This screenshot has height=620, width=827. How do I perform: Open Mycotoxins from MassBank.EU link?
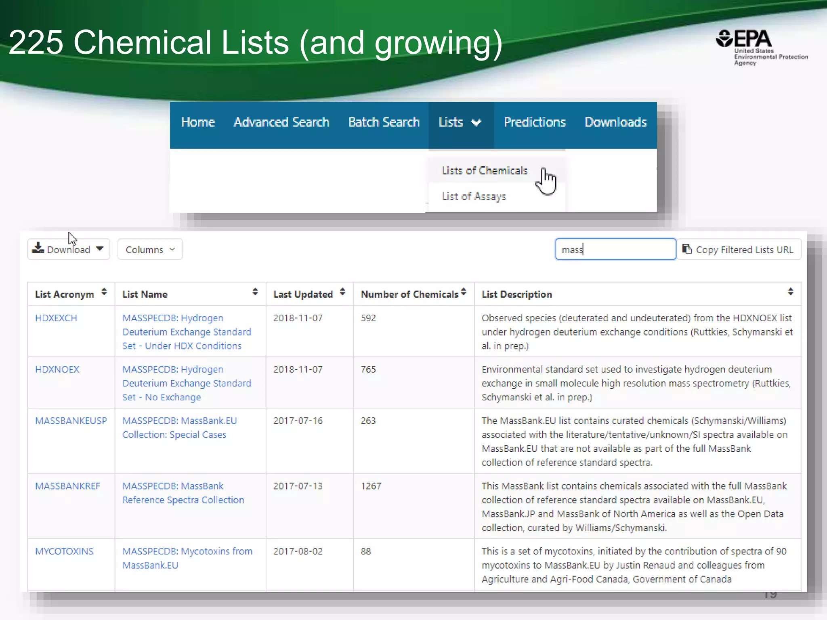(187, 558)
